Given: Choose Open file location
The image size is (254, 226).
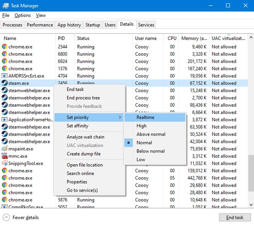Looking at the screenshot, I should point(90,165).
